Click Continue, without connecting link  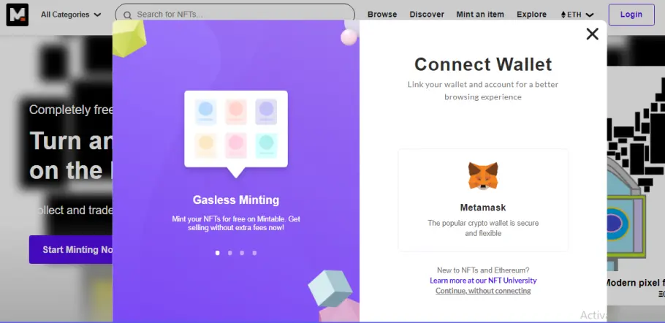[483, 291]
